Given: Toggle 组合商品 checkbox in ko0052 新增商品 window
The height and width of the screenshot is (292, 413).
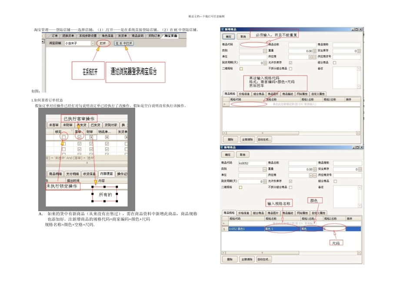Looking at the screenshot, I should click(x=335, y=181).
